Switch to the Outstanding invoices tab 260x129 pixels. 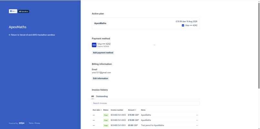[102, 96]
